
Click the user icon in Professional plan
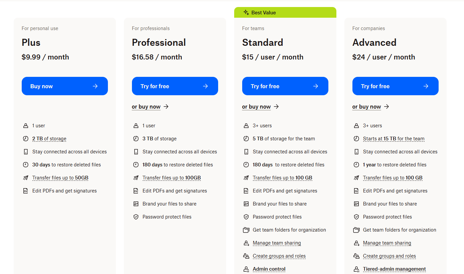[136, 126]
